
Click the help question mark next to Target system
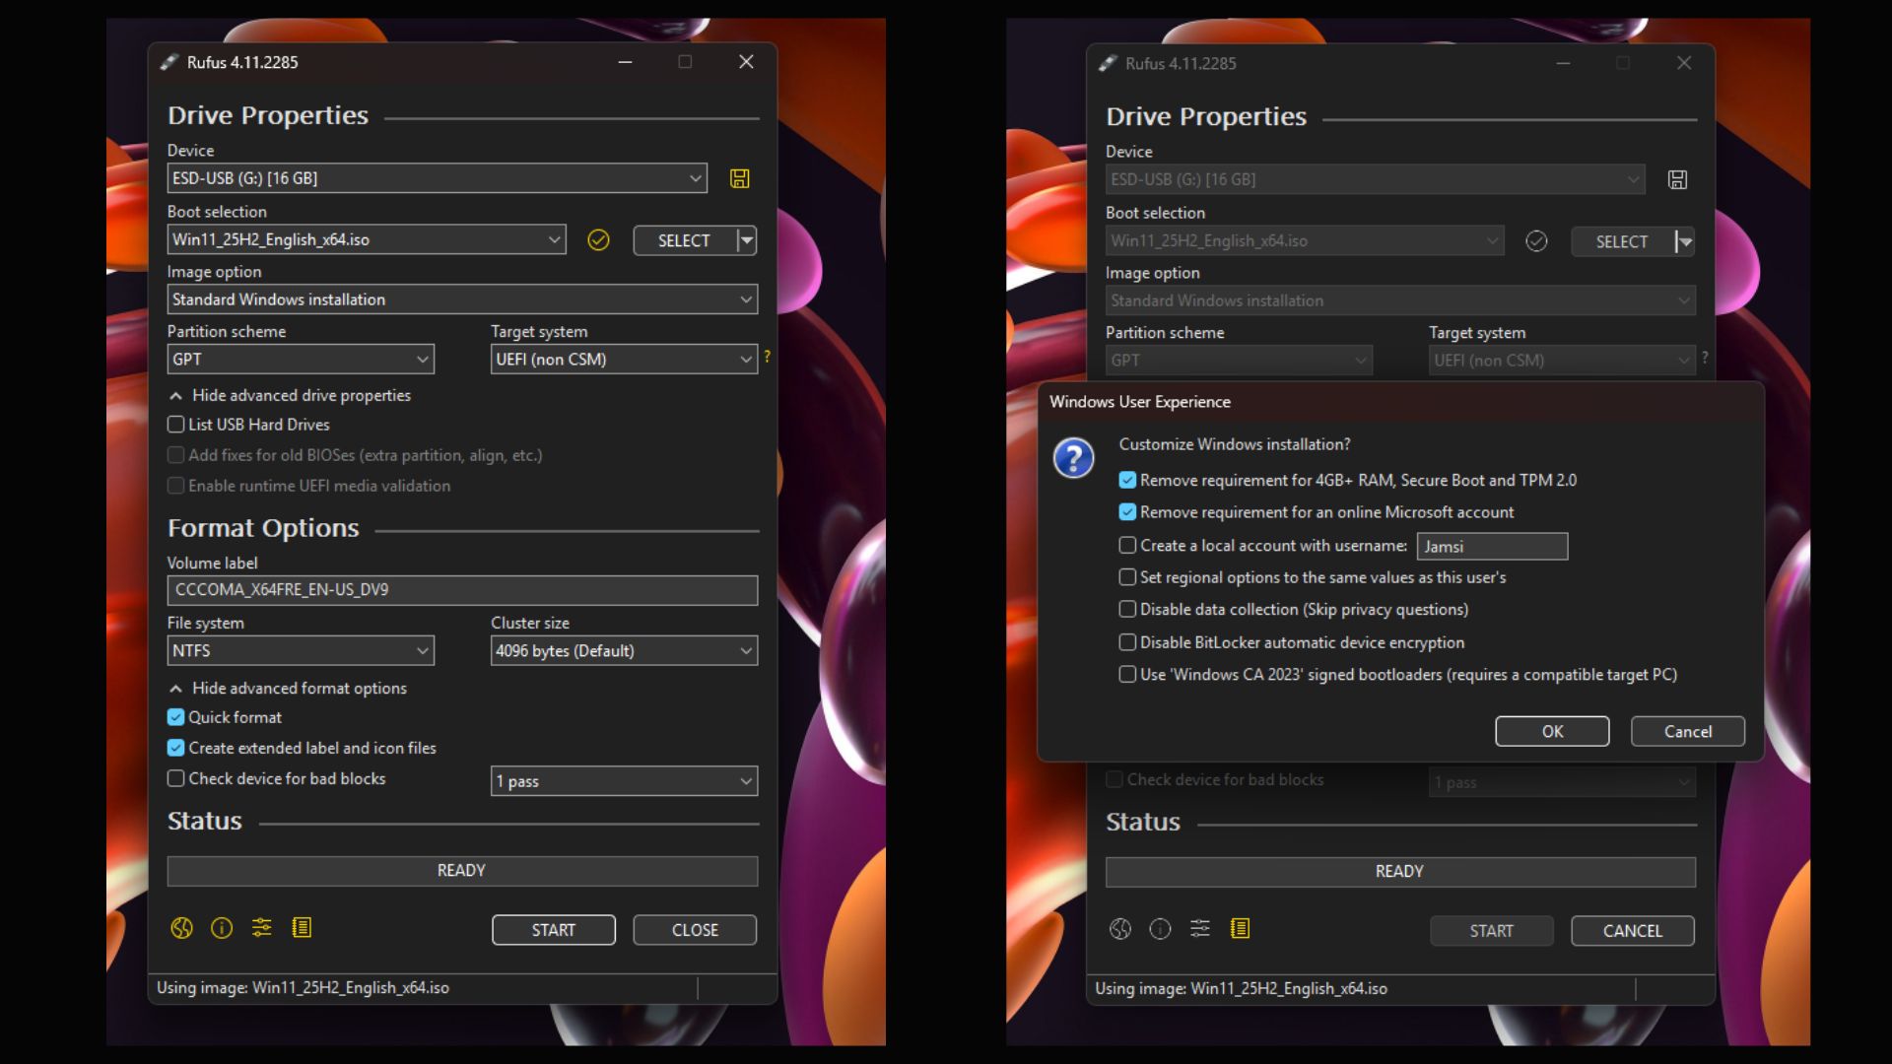click(x=768, y=359)
